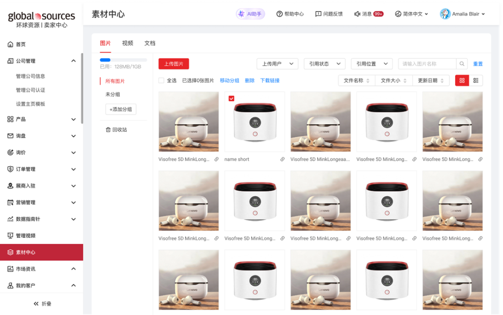Click the 我的客户 user icon
503x315 pixels.
click(10, 286)
